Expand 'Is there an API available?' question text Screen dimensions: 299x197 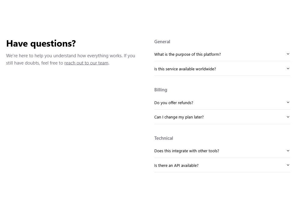pyautogui.click(x=176, y=166)
